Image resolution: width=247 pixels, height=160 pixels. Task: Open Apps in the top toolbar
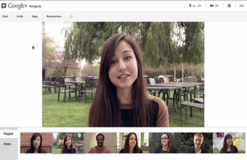pos(35,17)
